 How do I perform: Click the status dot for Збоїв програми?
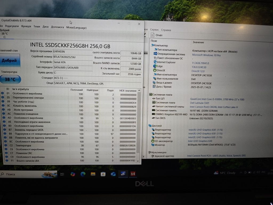point(3,109)
